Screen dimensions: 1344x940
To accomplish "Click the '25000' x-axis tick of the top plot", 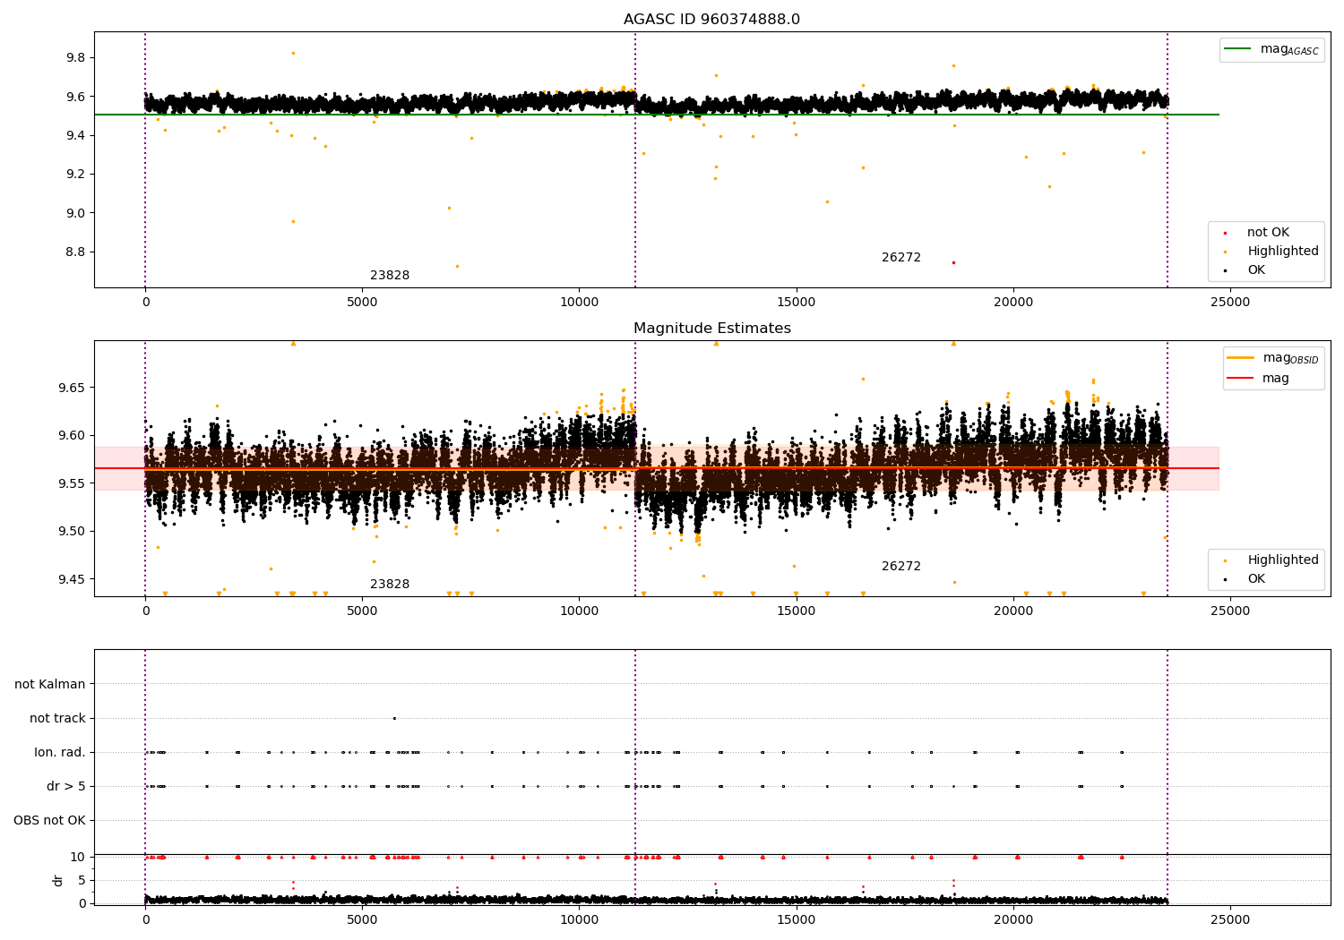I will tap(1230, 303).
